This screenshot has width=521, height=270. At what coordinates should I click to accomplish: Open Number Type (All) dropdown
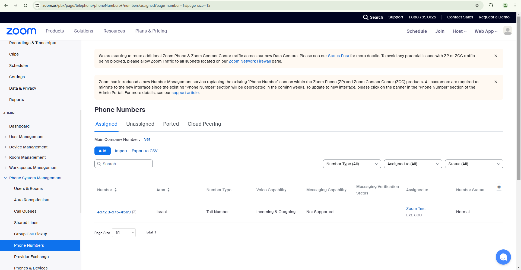pyautogui.click(x=352, y=164)
